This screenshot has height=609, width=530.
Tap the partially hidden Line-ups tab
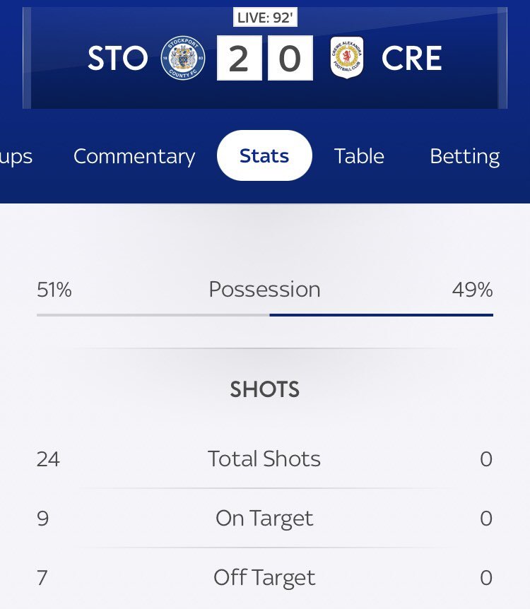[16, 156]
